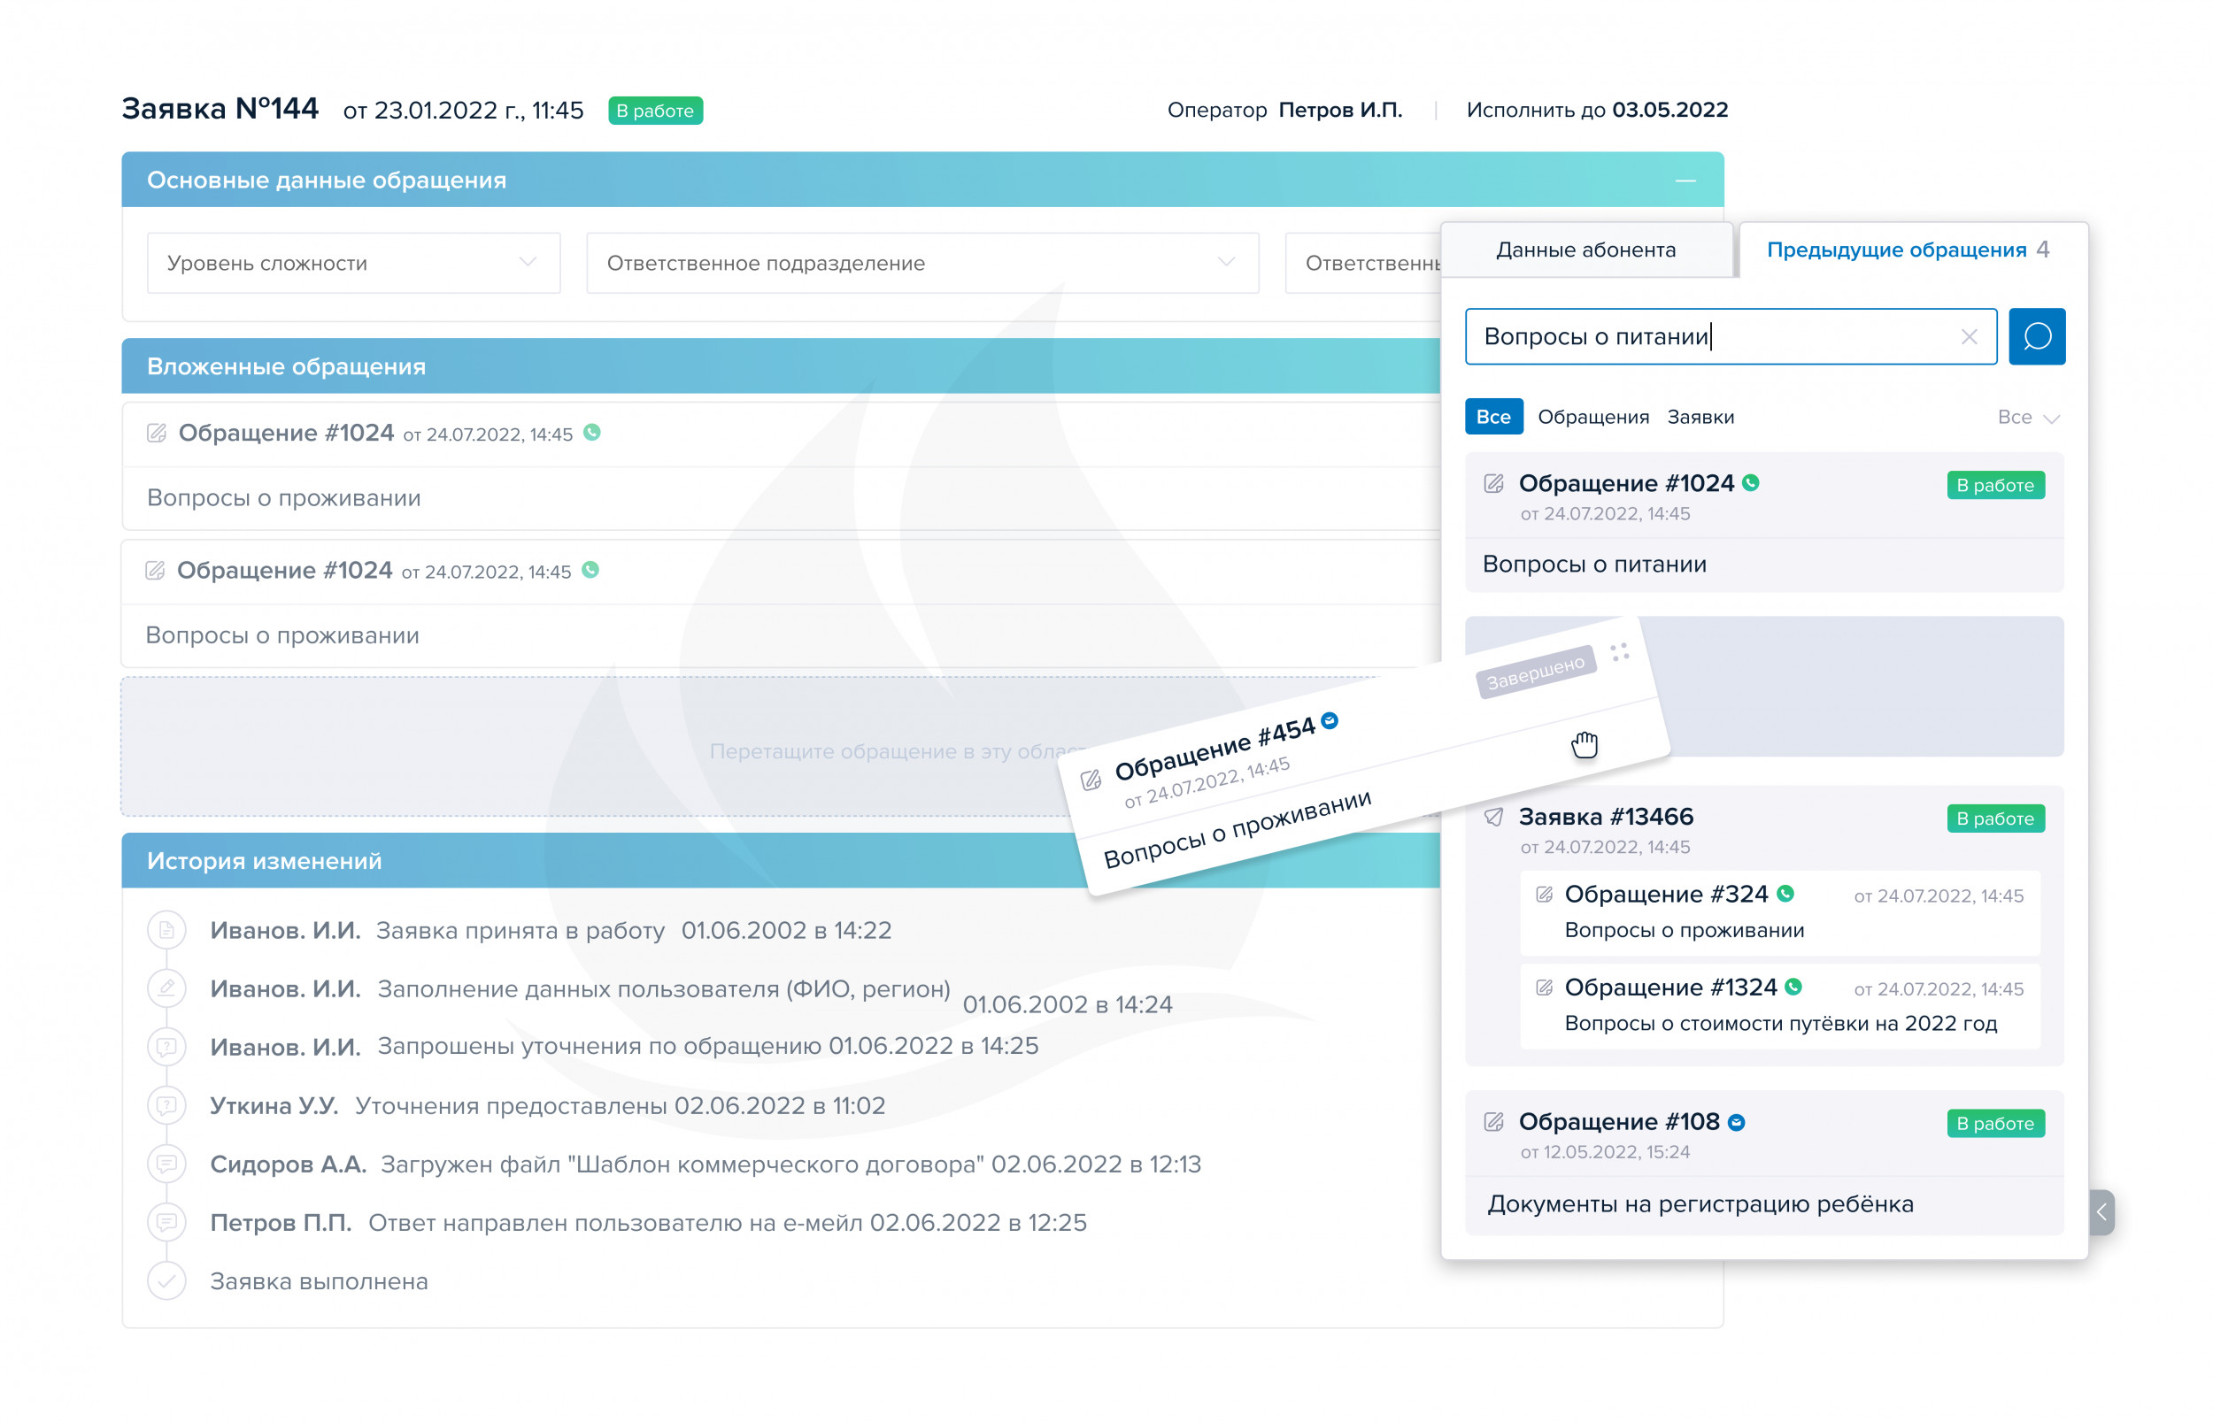The width and height of the screenshot is (2213, 1422).
Task: Collapse Основные данные обращения section
Action: pos(1685,180)
